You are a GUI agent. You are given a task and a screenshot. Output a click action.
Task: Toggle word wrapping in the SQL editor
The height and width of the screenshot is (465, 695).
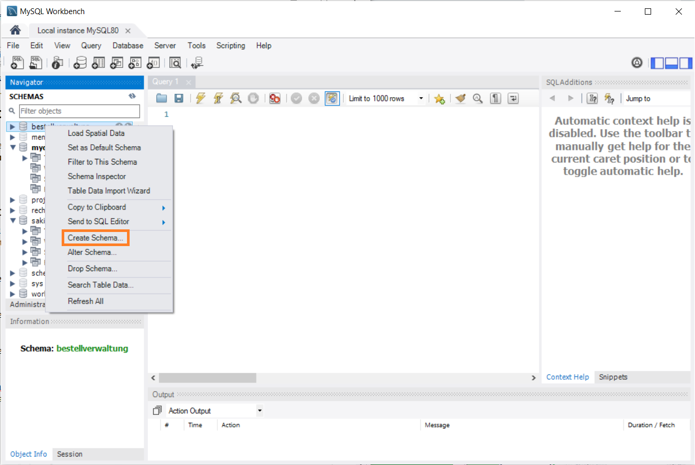tap(513, 98)
